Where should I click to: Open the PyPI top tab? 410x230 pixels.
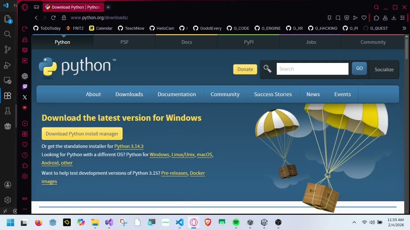click(249, 42)
